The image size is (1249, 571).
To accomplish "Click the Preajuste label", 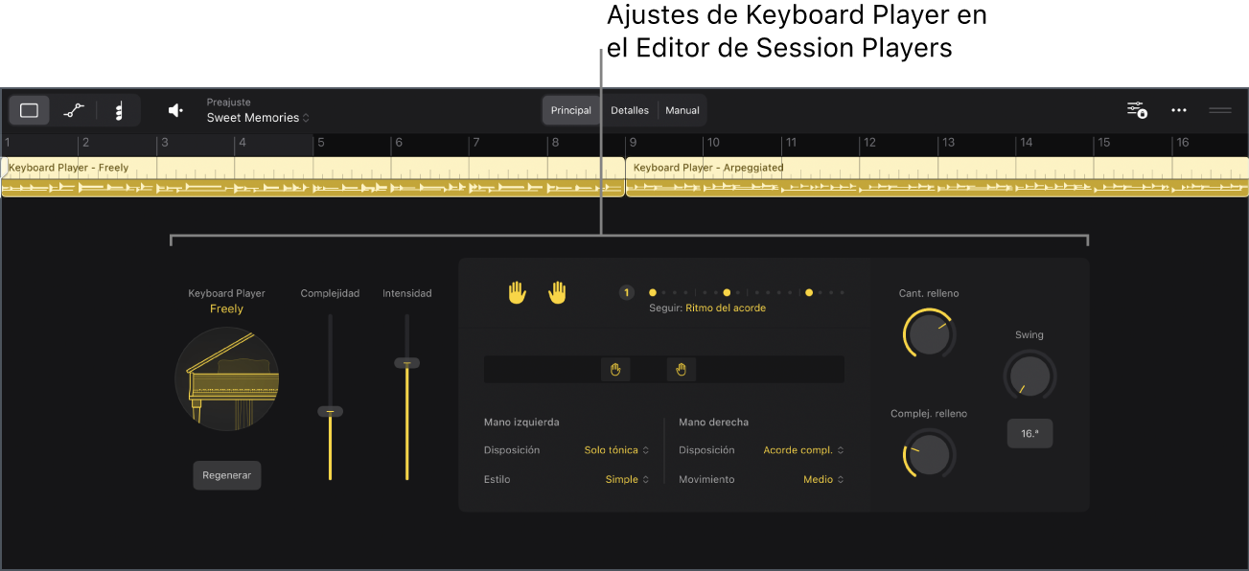I will 228,102.
